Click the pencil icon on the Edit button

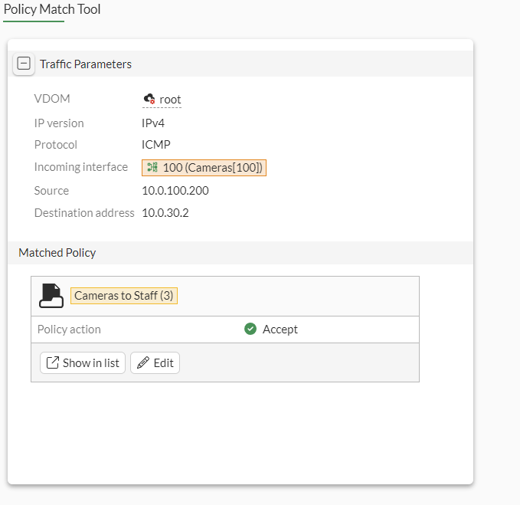(x=143, y=362)
